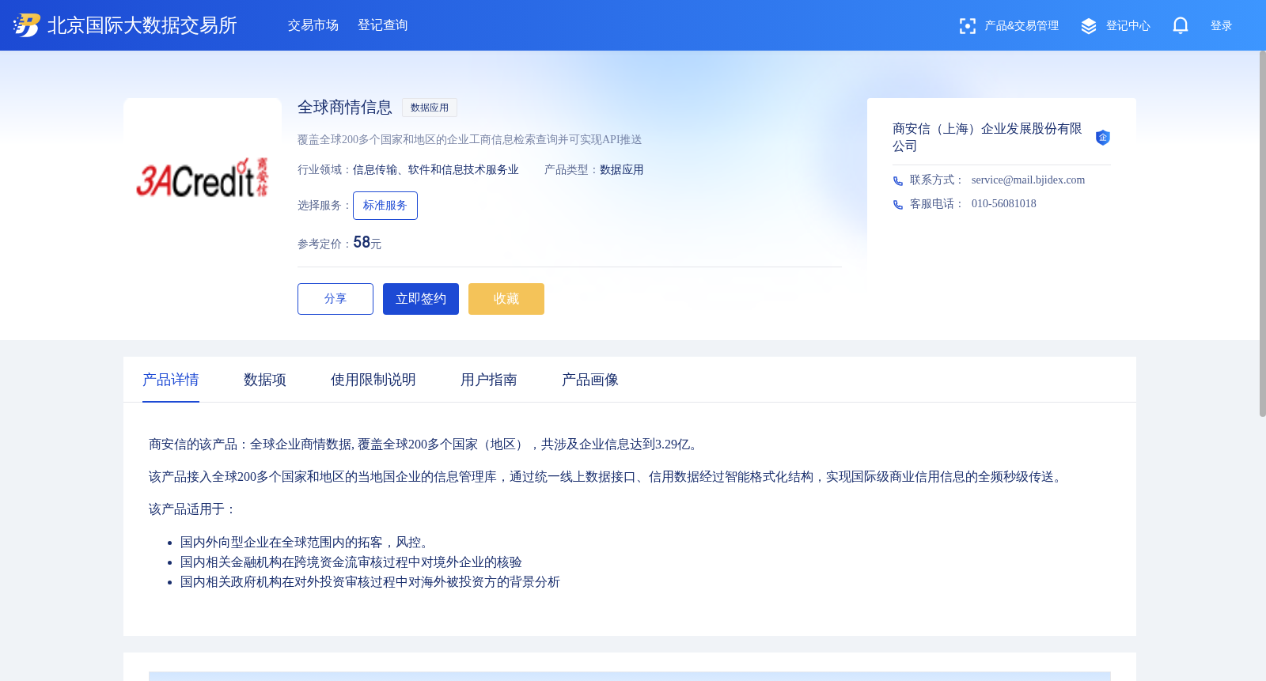Switch to the 数据项 tab
The width and height of the screenshot is (1266, 681).
click(265, 380)
